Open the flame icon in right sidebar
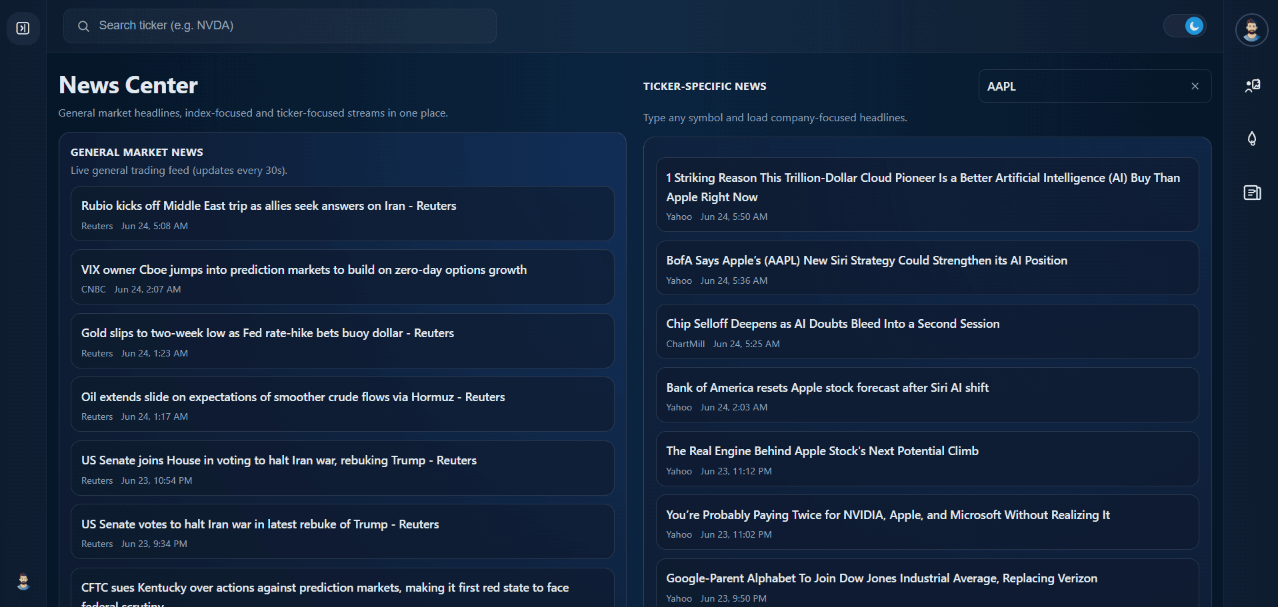Viewport: 1278px width, 607px height. coord(1252,139)
